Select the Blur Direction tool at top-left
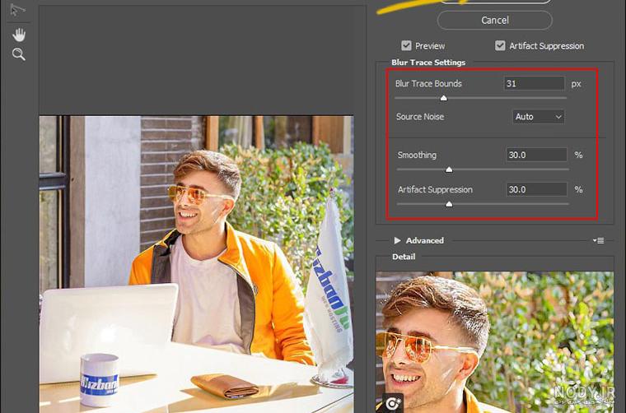This screenshot has height=413, width=626. click(17, 10)
